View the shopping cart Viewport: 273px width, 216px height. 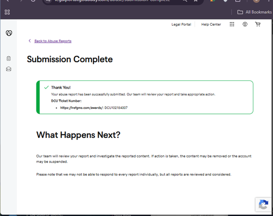click(258, 24)
